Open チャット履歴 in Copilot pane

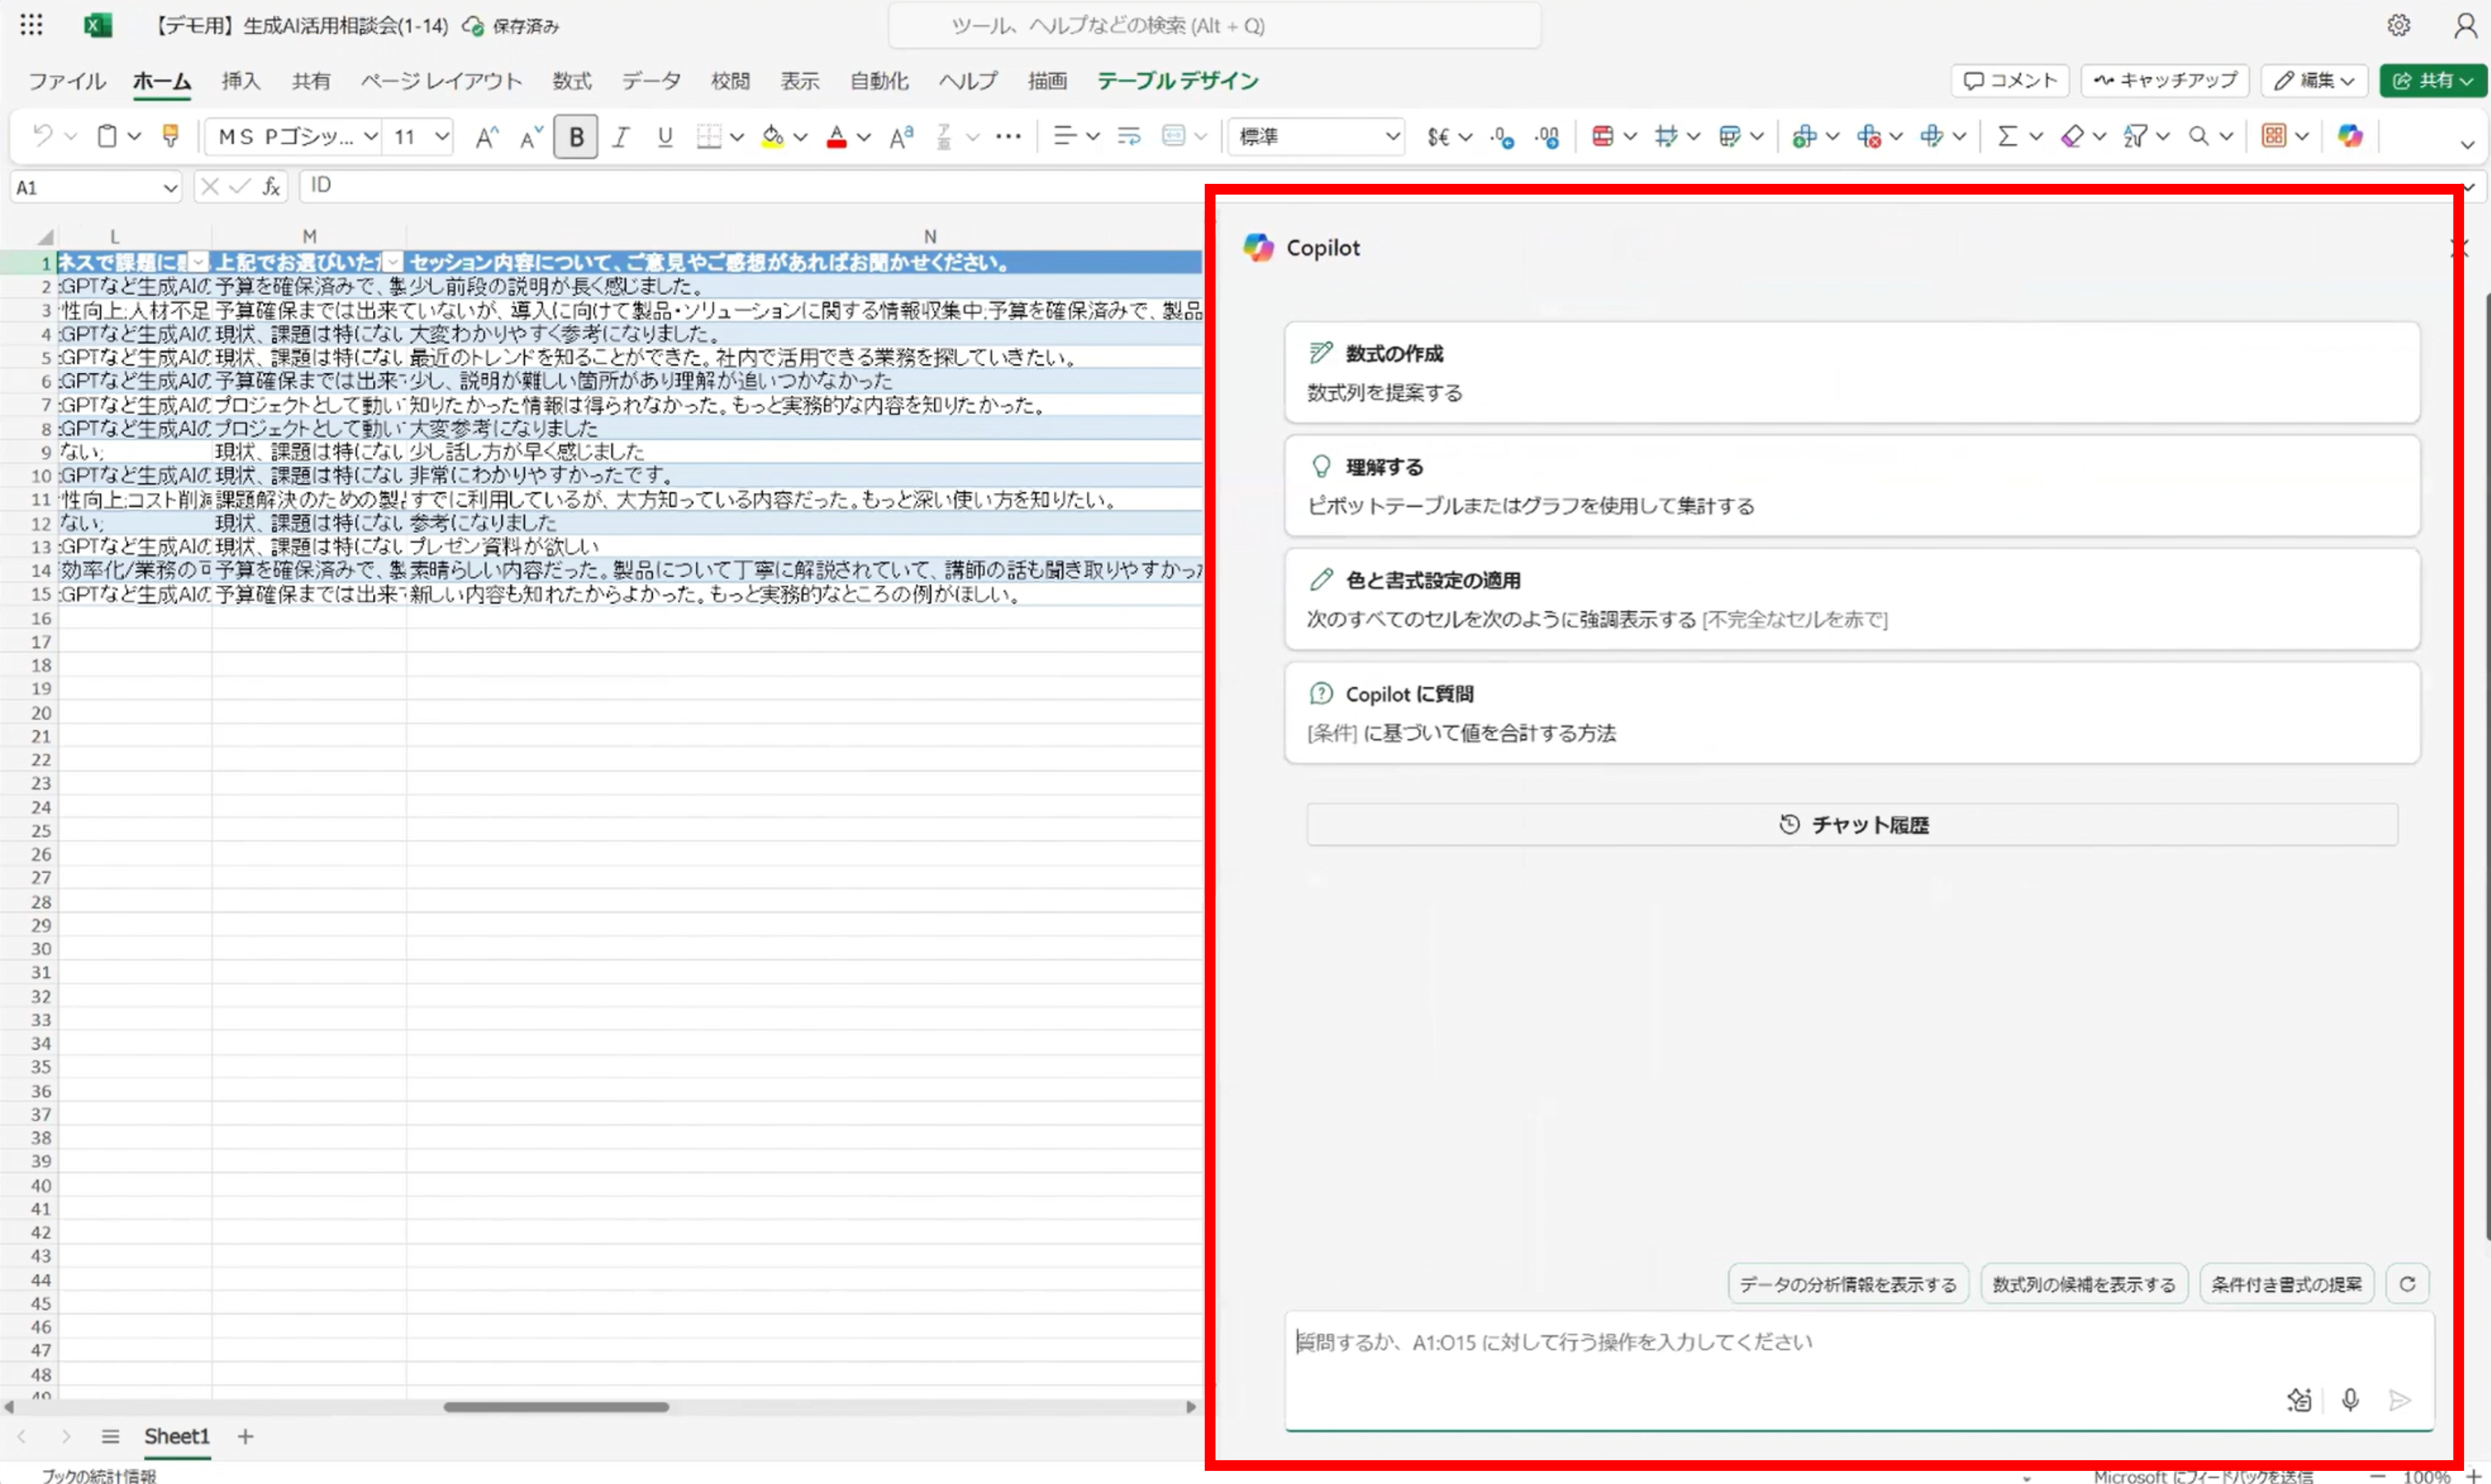[1851, 824]
